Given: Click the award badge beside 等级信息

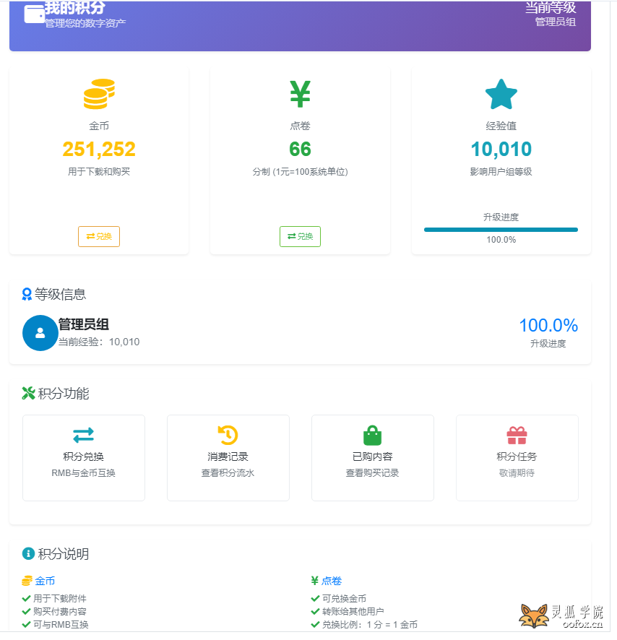Looking at the screenshot, I should pos(27,294).
